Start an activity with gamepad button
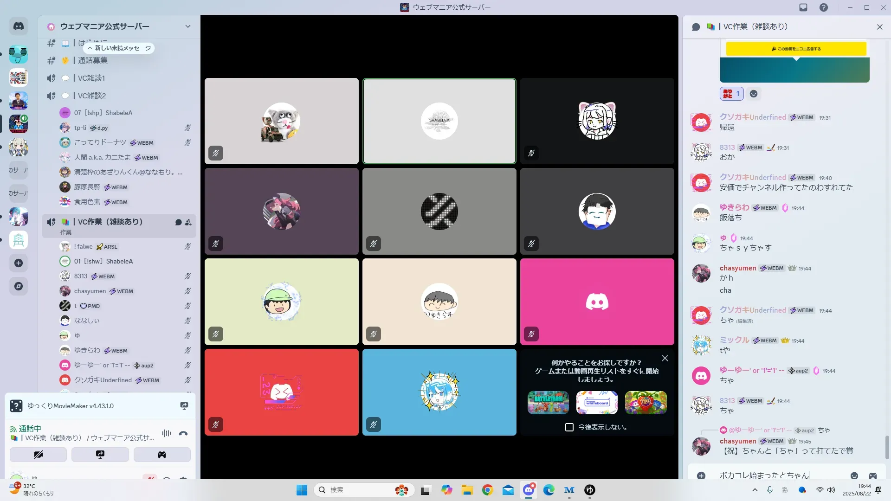The width and height of the screenshot is (891, 501). tap(162, 455)
